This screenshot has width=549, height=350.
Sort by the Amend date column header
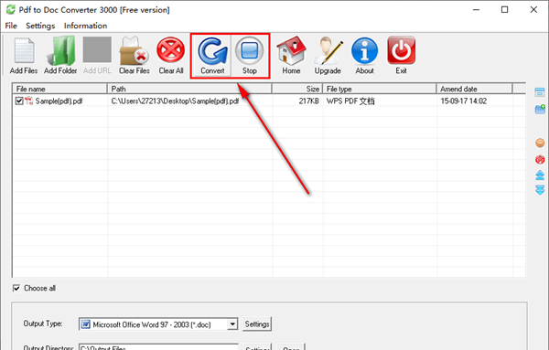(x=474, y=89)
